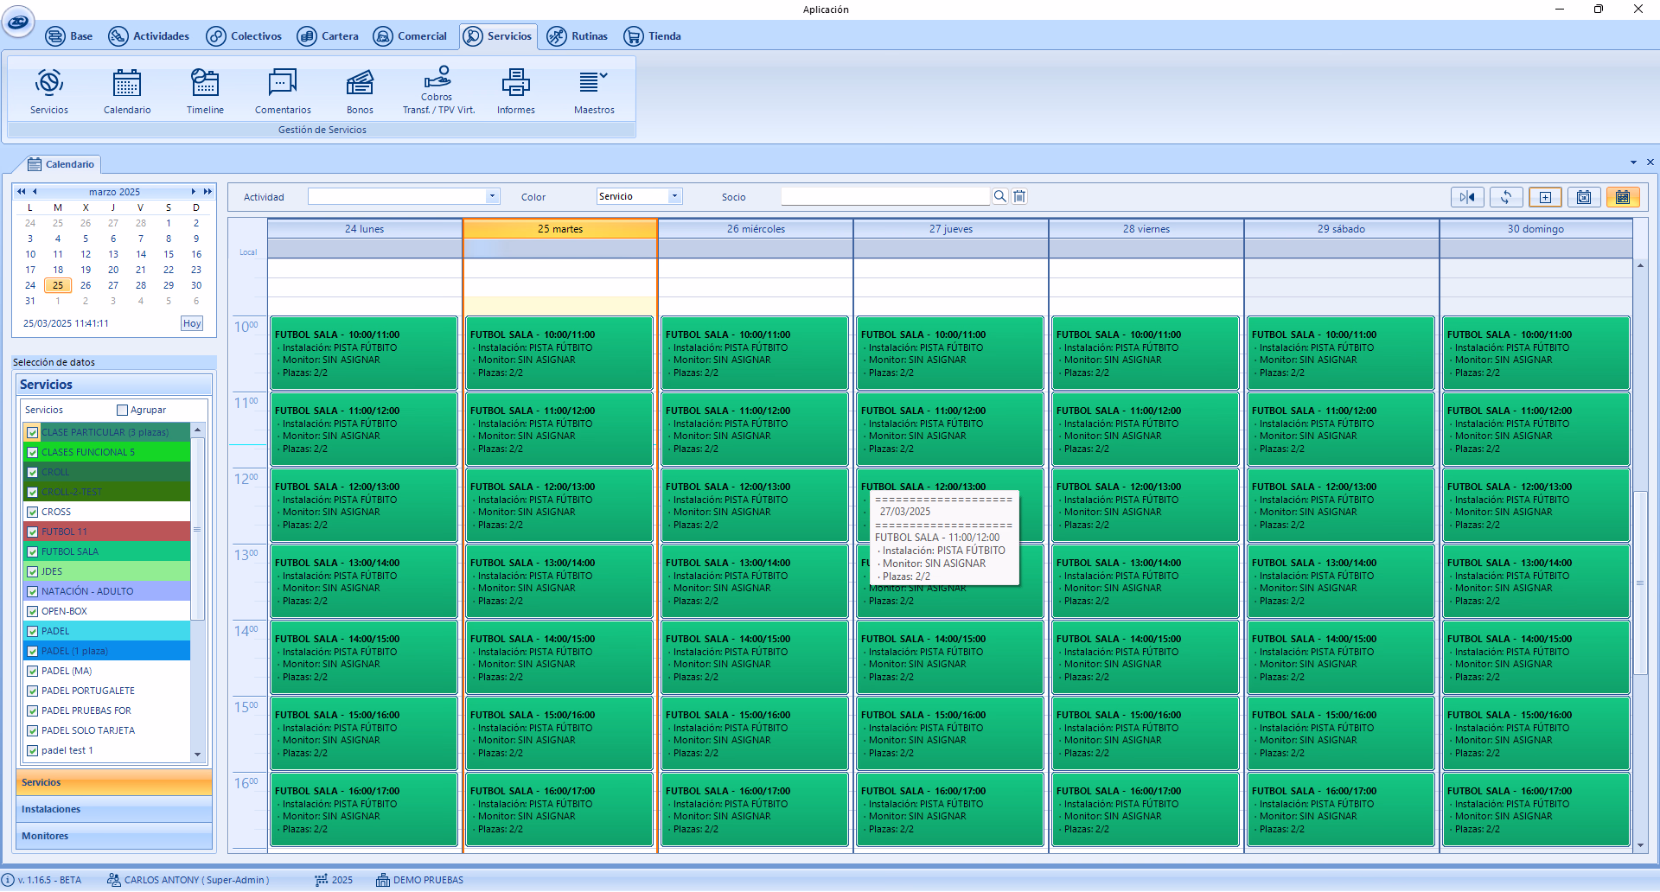Screen dimensions: 1660x892
Task: Click the Bonos ribbon icon
Action: pyautogui.click(x=360, y=91)
